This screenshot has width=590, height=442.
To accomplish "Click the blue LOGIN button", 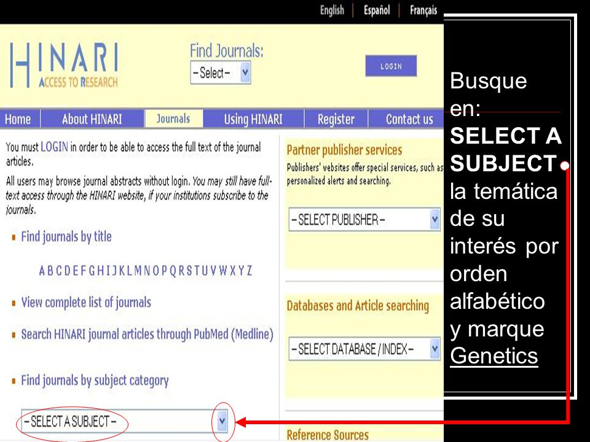I will tap(391, 66).
